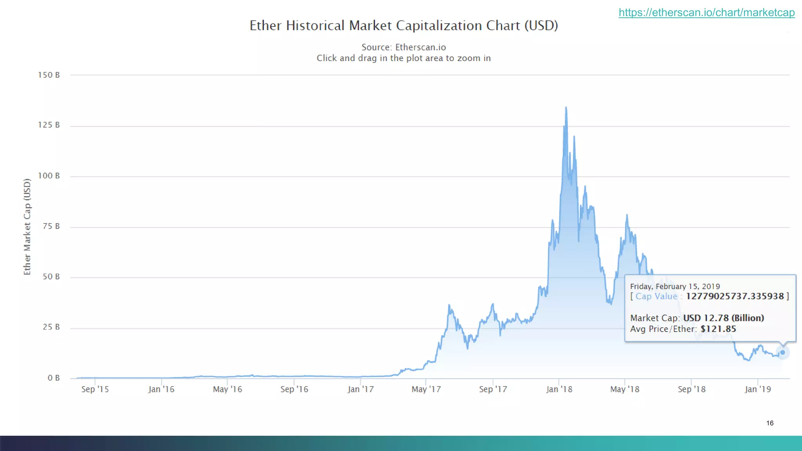Click the Jan '18 x-axis label
The image size is (802, 451).
pyautogui.click(x=559, y=389)
